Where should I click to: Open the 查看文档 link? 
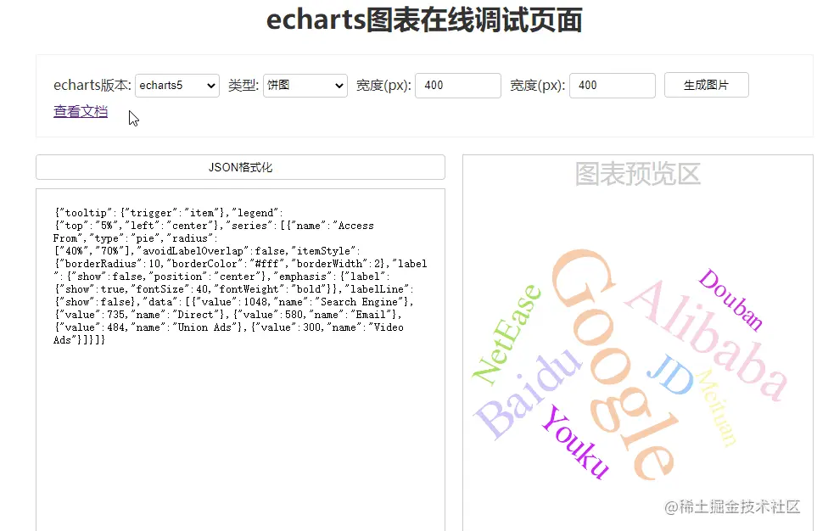(81, 111)
